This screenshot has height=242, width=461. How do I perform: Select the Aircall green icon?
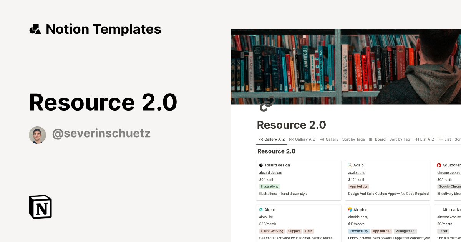point(260,209)
